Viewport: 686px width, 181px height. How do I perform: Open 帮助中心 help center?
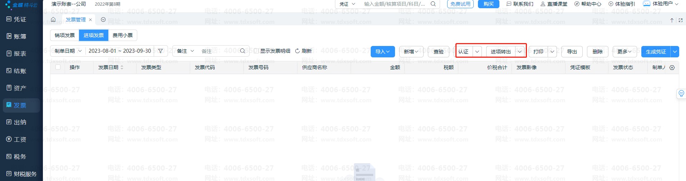click(x=588, y=4)
